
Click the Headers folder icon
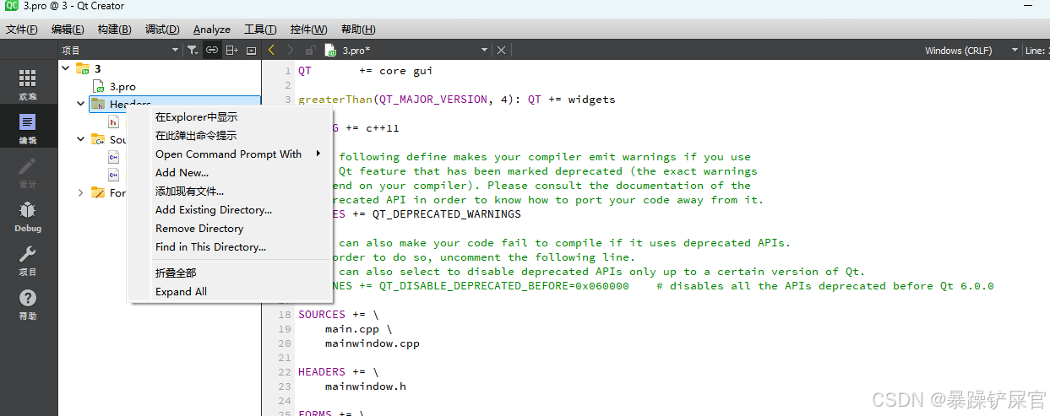(x=98, y=104)
